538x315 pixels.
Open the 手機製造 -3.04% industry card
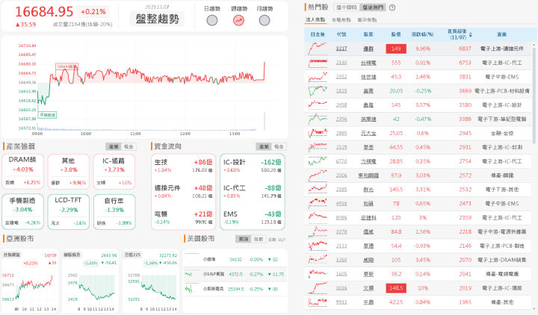point(22,212)
